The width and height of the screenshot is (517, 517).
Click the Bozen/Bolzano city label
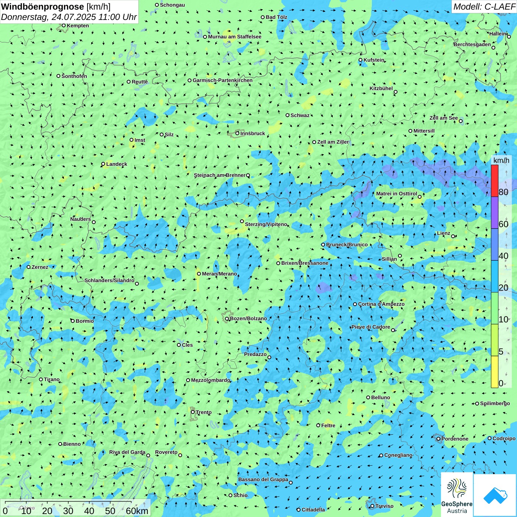(x=249, y=318)
